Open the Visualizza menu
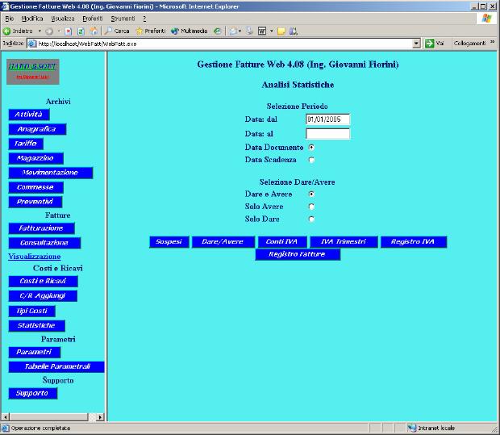Image resolution: width=500 pixels, height=435 pixels. pos(63,19)
